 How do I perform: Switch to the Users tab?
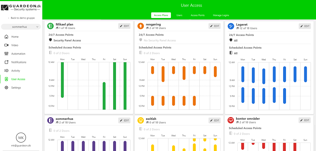click(179, 15)
